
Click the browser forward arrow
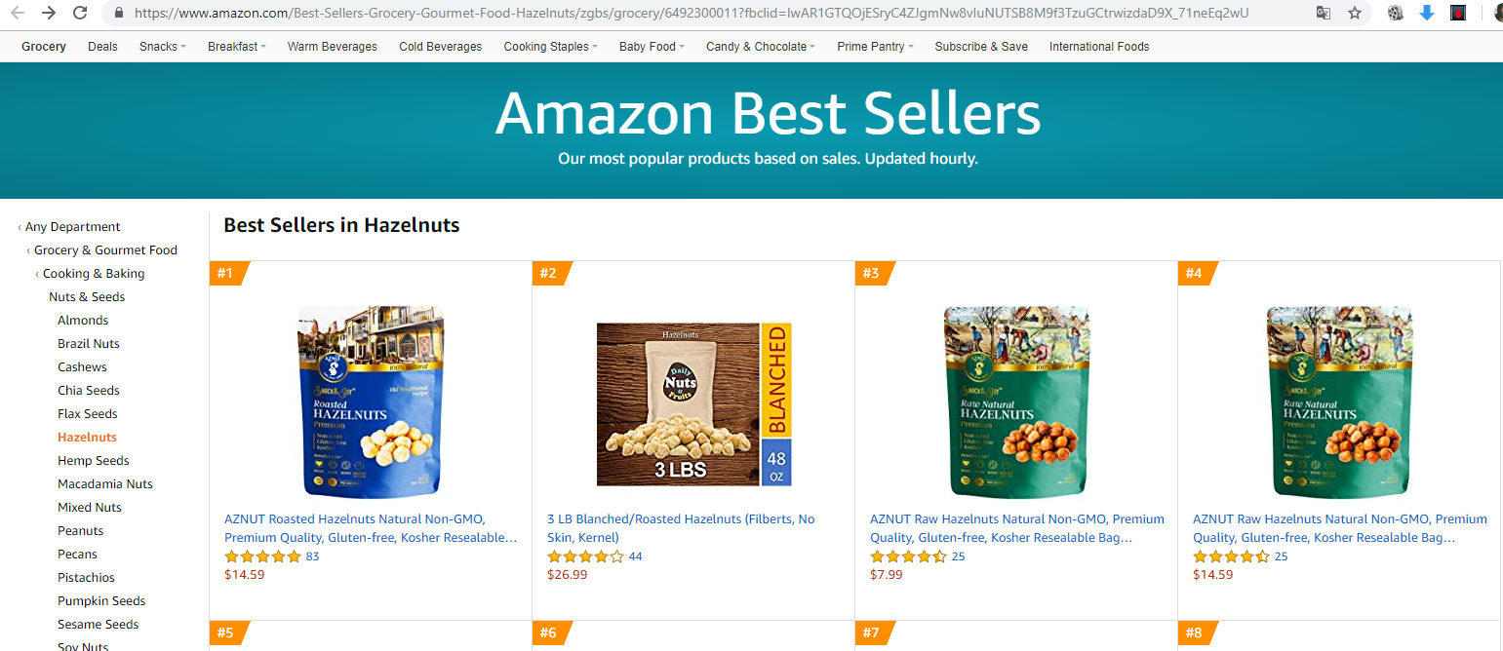tap(49, 13)
